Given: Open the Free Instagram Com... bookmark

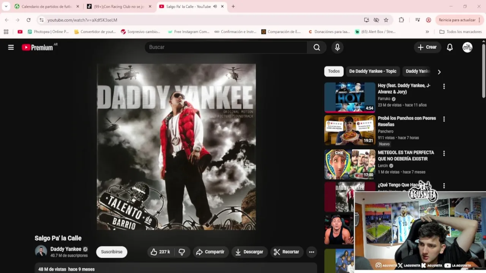Looking at the screenshot, I should click(188, 32).
